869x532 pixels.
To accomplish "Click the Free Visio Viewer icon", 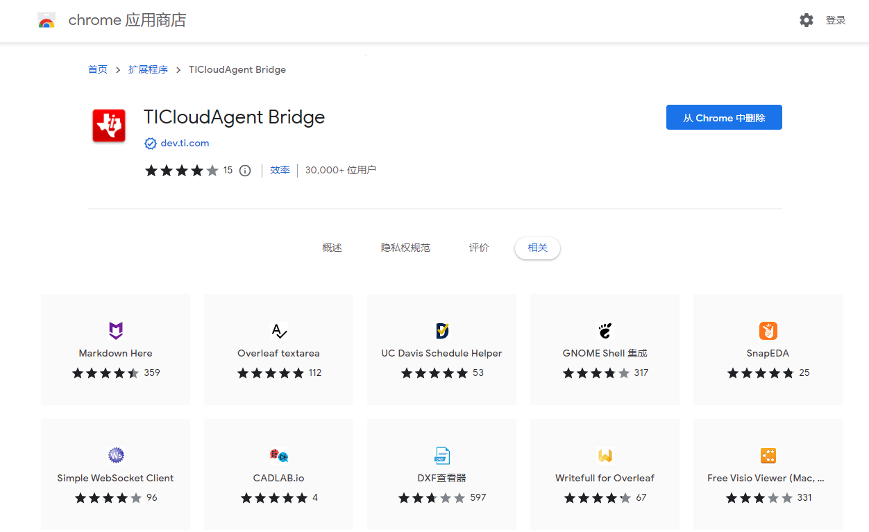I will [x=768, y=455].
